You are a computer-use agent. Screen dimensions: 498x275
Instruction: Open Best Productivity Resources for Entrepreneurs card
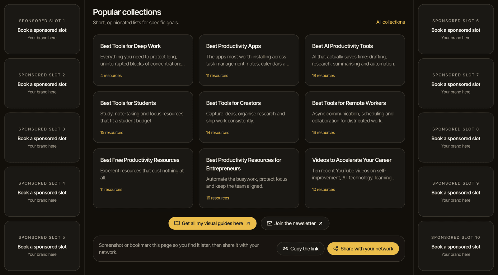[249, 178]
